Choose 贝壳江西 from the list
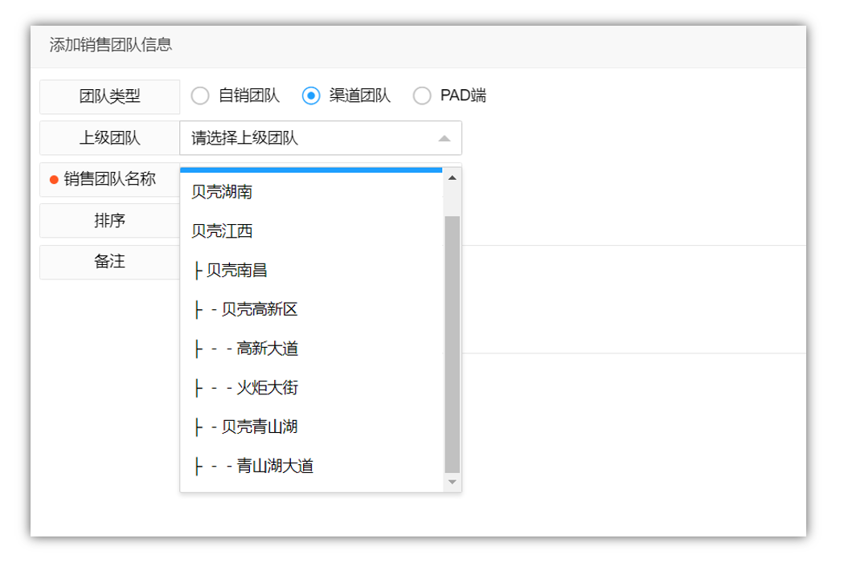This screenshot has height=567, width=844. click(311, 231)
